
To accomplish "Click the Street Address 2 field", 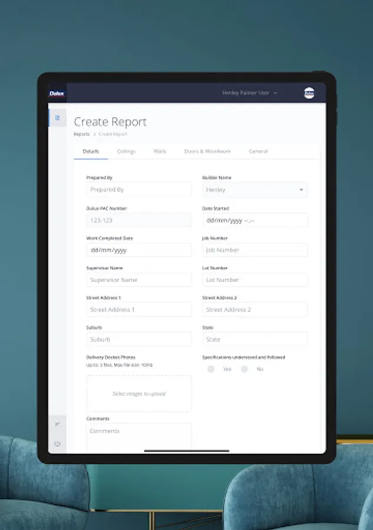I will click(x=255, y=310).
